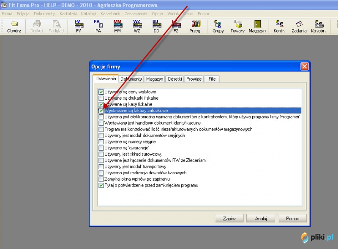
Task: Enable 'Zamykaj okna wpisów po zapisaniu'
Action: (x=101, y=179)
